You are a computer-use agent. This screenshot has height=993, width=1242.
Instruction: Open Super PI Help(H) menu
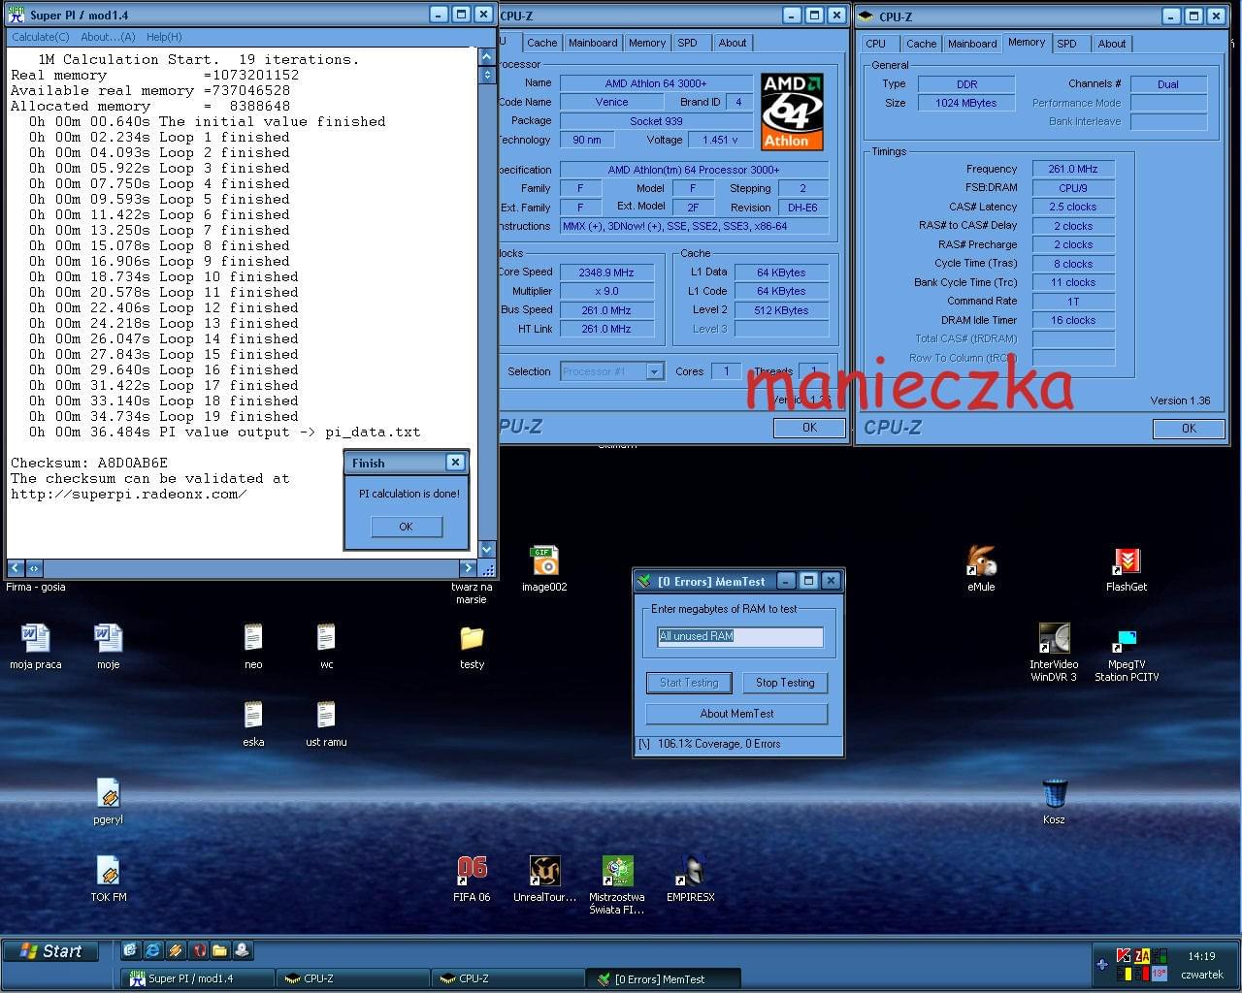pos(164,37)
